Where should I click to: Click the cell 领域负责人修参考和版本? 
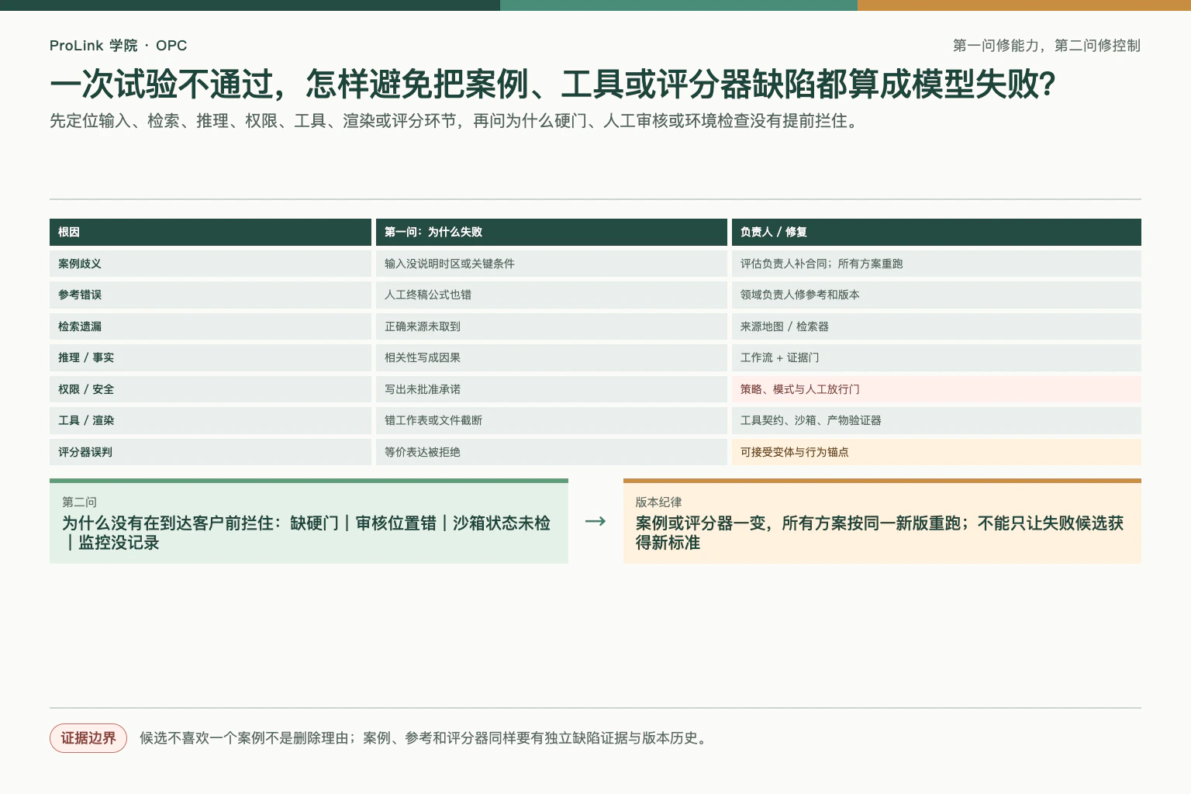[x=936, y=295]
